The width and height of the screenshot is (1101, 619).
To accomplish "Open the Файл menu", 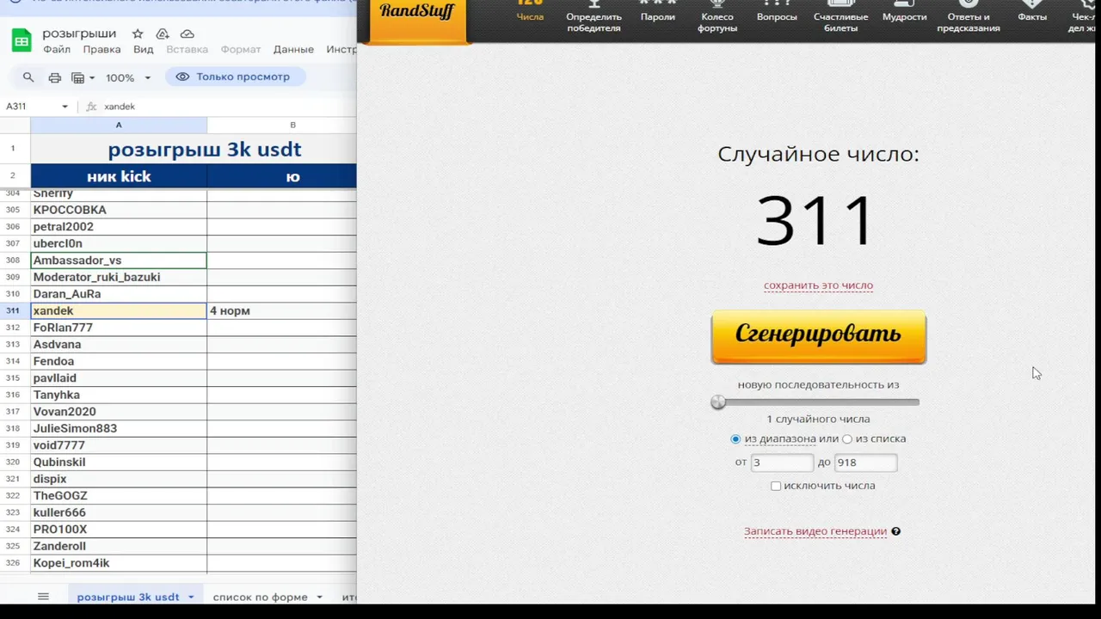I will tap(57, 50).
